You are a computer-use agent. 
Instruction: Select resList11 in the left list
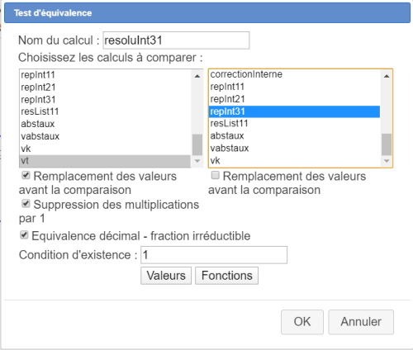coord(106,111)
